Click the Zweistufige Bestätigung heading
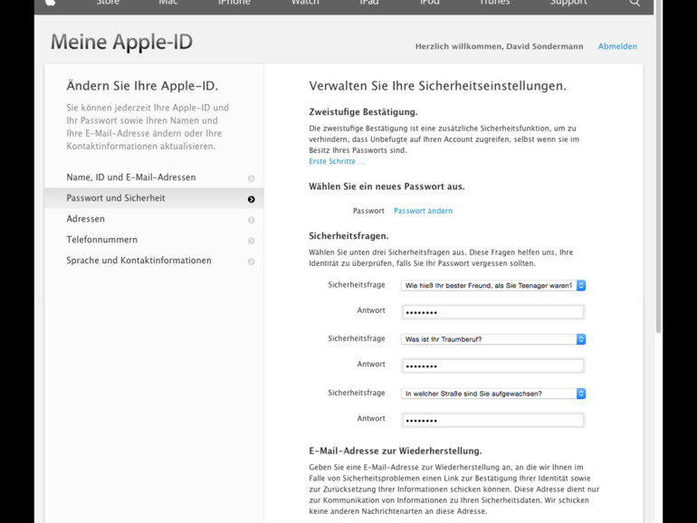 (363, 112)
